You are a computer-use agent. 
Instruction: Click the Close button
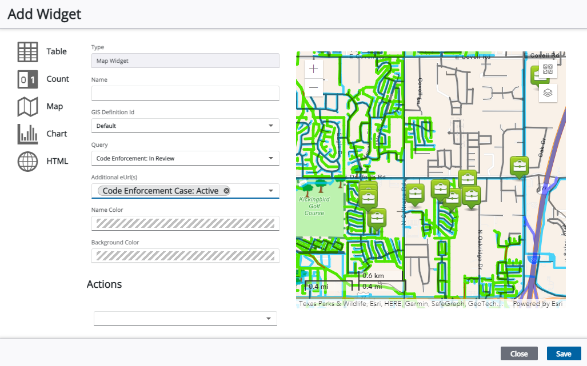pos(519,353)
